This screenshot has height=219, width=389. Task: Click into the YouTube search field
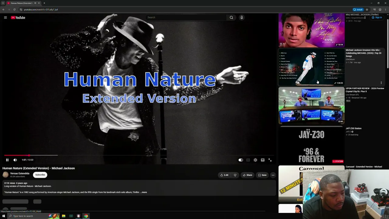tap(186, 17)
